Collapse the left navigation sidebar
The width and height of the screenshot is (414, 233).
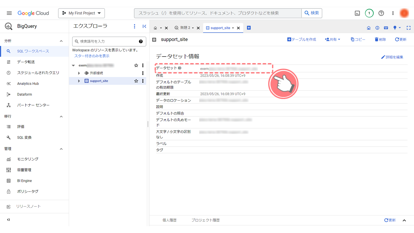(x=9, y=220)
